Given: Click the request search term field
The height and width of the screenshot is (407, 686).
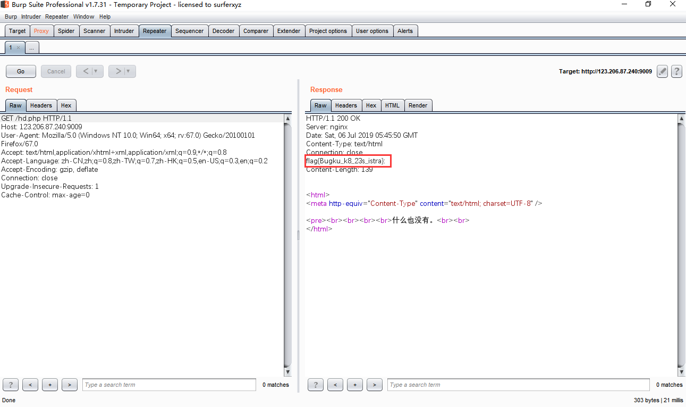Looking at the screenshot, I should (169, 385).
